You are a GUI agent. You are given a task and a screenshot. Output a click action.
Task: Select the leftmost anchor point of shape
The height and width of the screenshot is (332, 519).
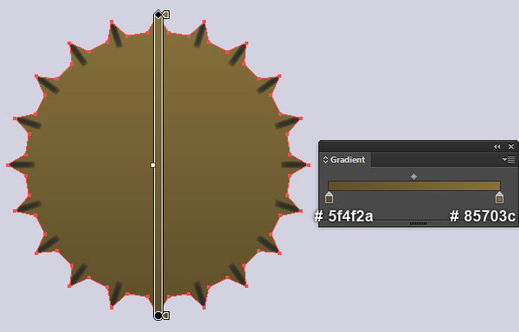8,165
